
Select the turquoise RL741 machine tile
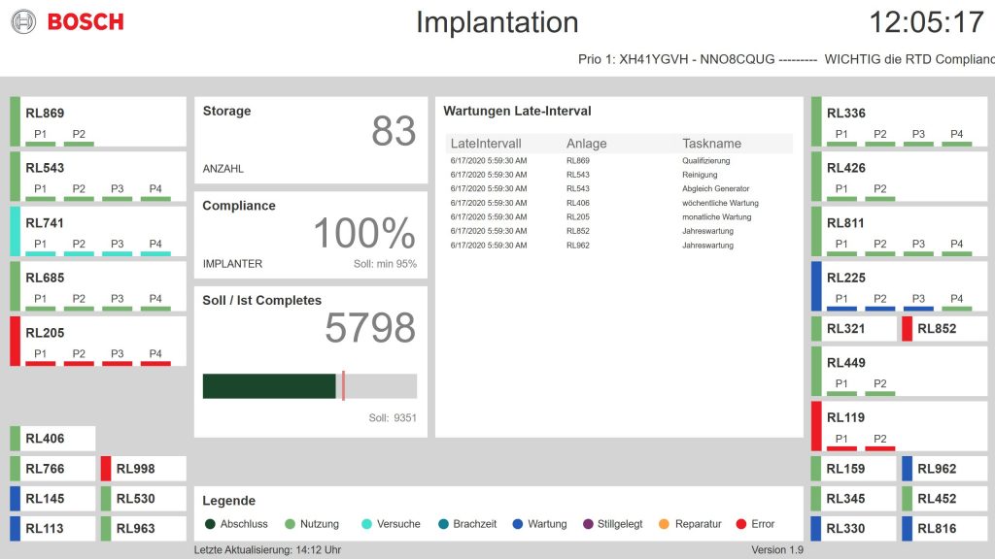97,232
